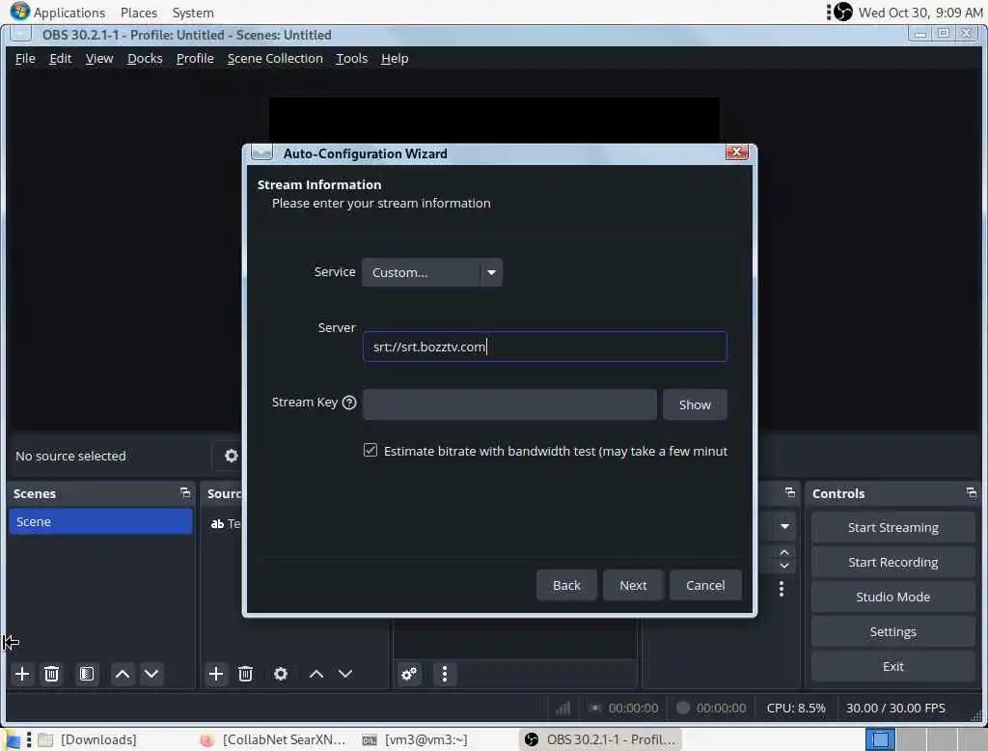Open the Profile menu
Image resolution: width=988 pixels, height=751 pixels.
coord(195,59)
